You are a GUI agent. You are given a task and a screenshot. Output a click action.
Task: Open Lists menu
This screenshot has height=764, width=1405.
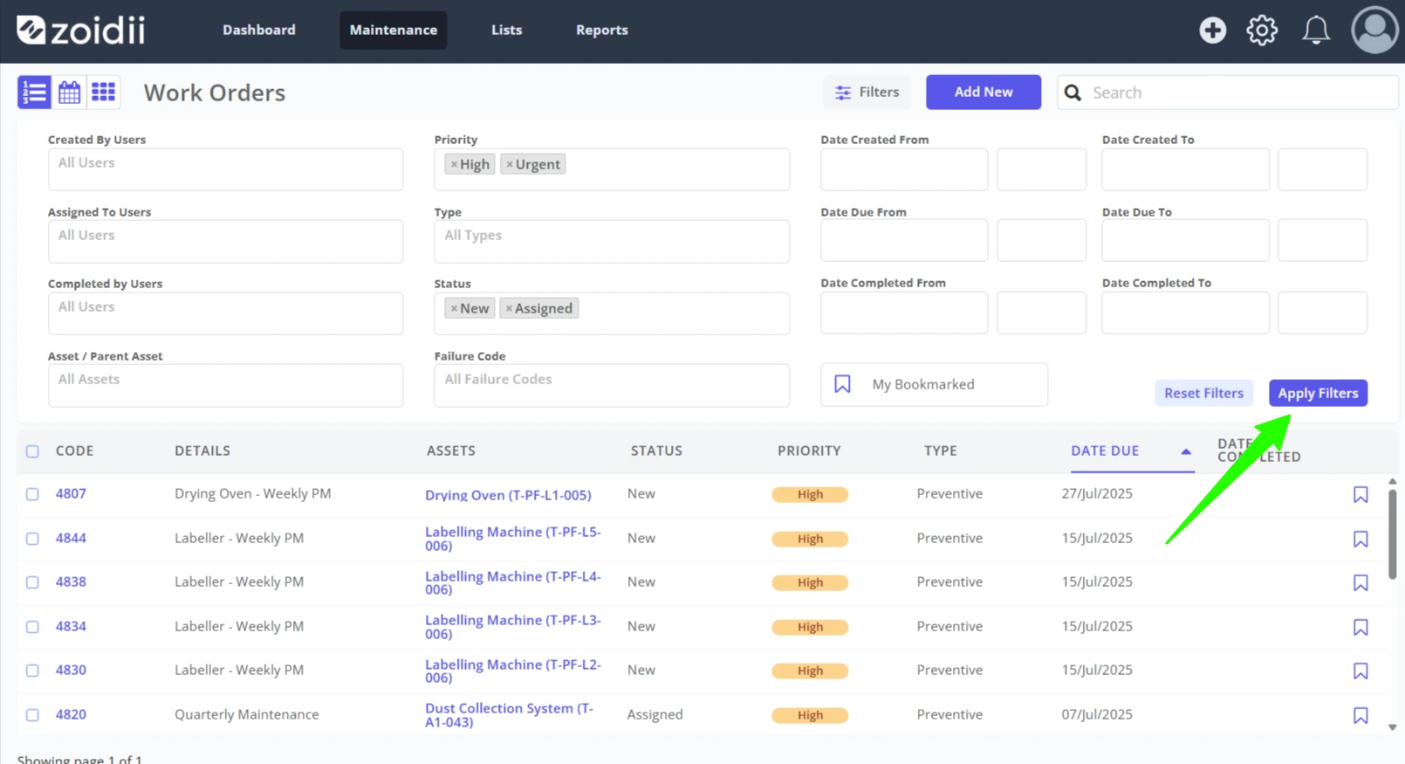click(506, 30)
